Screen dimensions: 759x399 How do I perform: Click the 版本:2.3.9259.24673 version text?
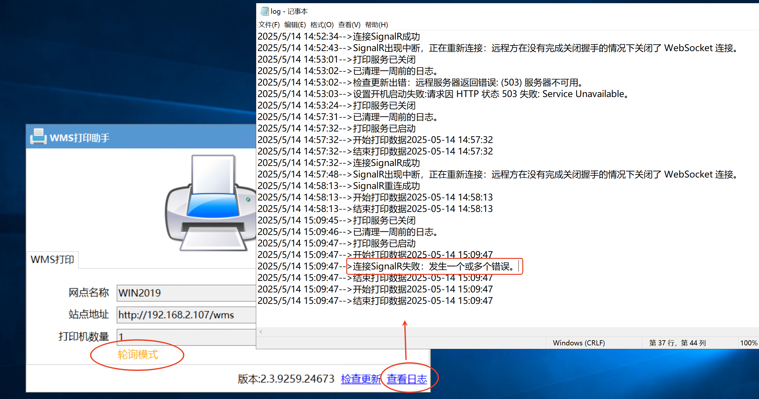pos(286,379)
